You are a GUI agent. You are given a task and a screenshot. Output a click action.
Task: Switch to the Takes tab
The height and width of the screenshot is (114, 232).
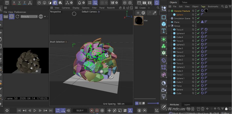tap(185, 2)
